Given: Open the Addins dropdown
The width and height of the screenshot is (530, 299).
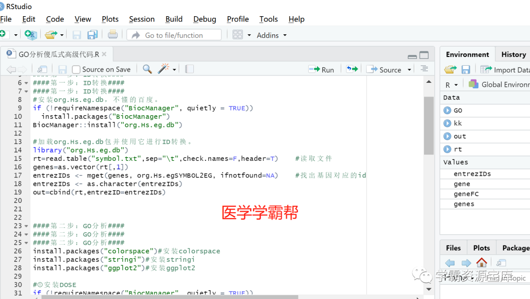Looking at the screenshot, I should click(271, 35).
